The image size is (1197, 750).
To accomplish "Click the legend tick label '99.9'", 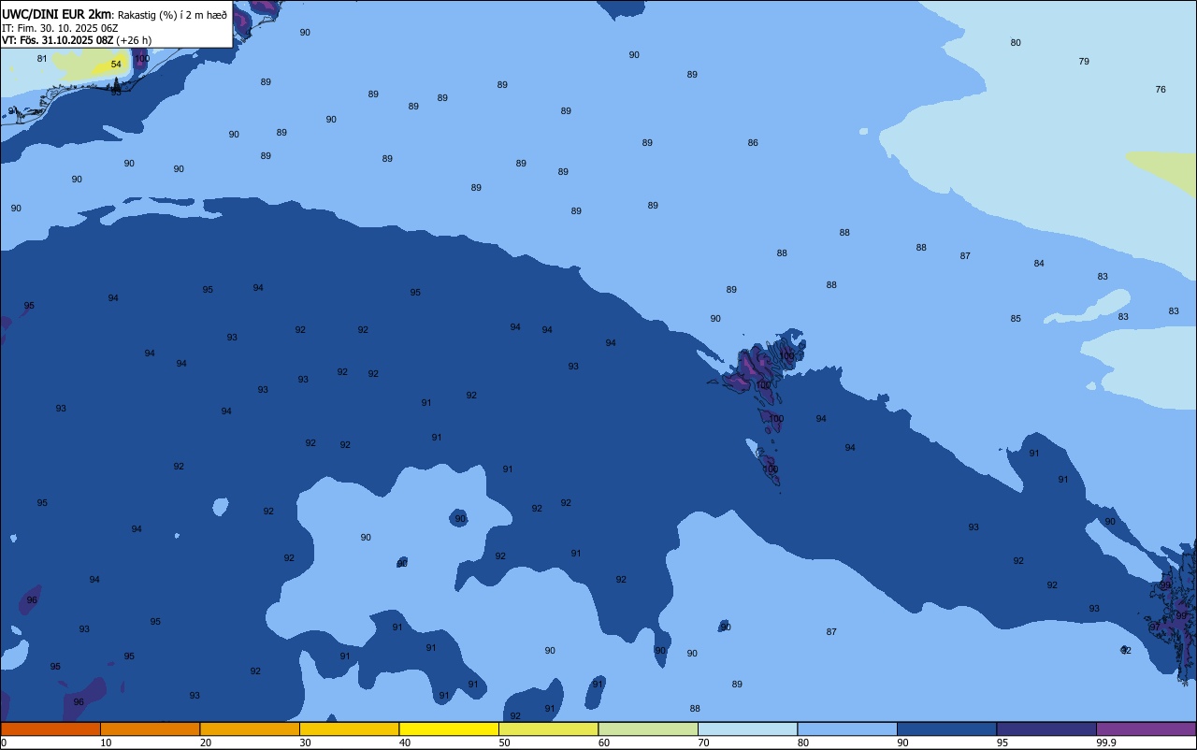I will point(1106,743).
